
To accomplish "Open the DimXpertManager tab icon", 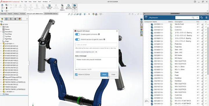I will pyautogui.click(x=15, y=19).
